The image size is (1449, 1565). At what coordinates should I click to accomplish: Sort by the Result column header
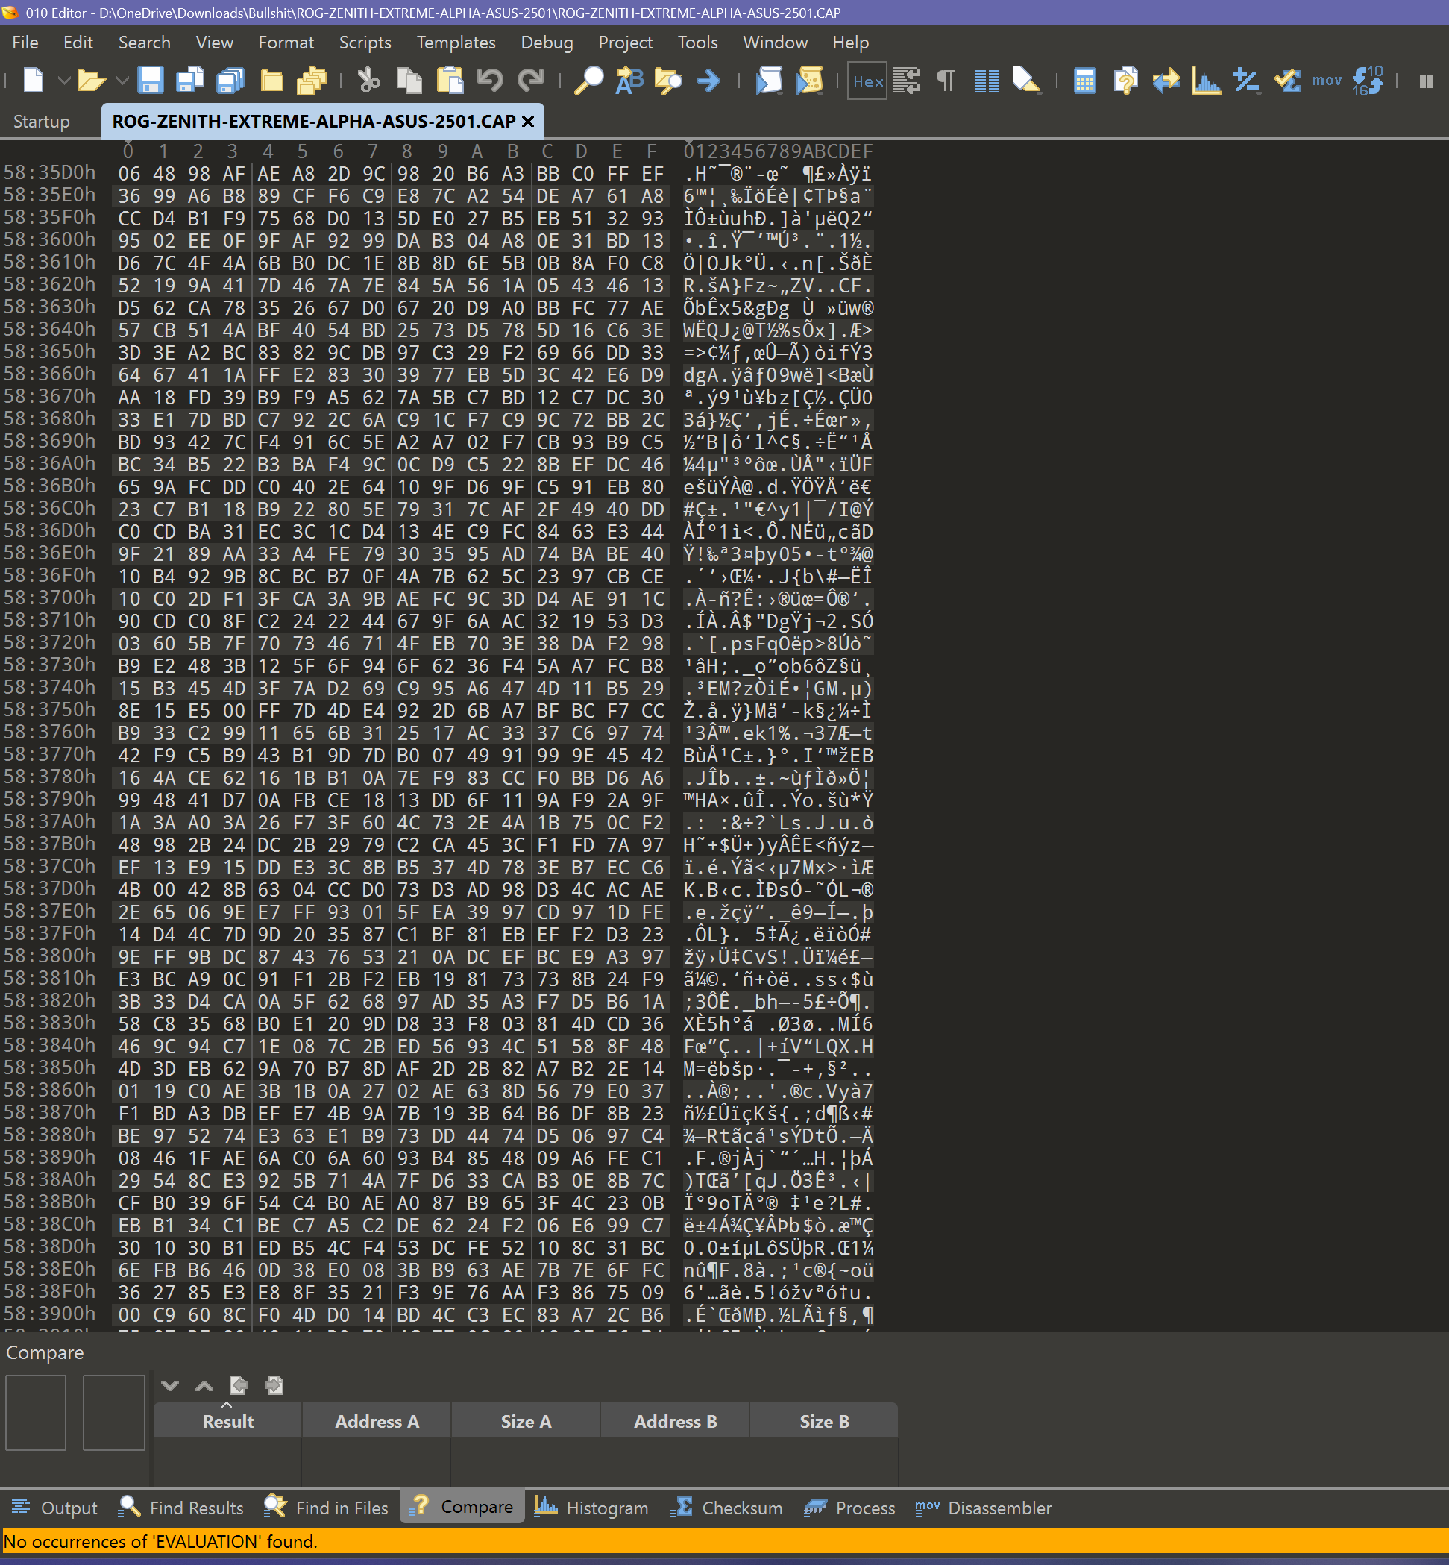point(227,1422)
